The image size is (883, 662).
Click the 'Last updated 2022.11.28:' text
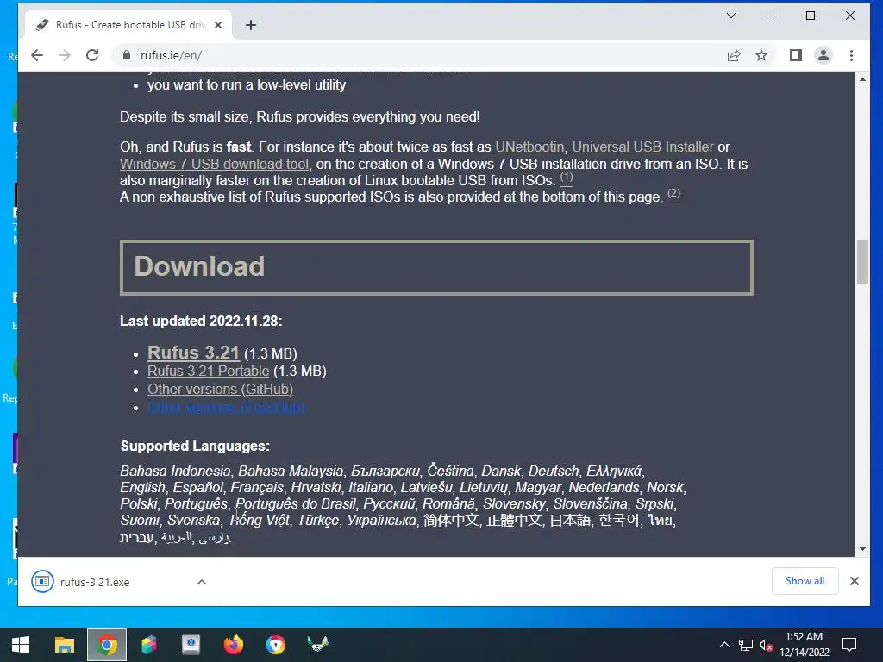[x=201, y=321]
